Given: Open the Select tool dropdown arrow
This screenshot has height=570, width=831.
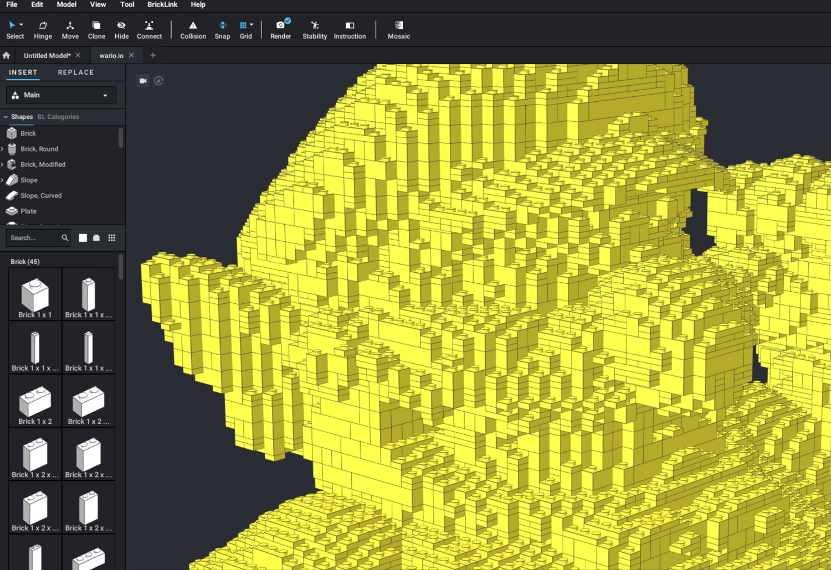Looking at the screenshot, I should coord(21,25).
